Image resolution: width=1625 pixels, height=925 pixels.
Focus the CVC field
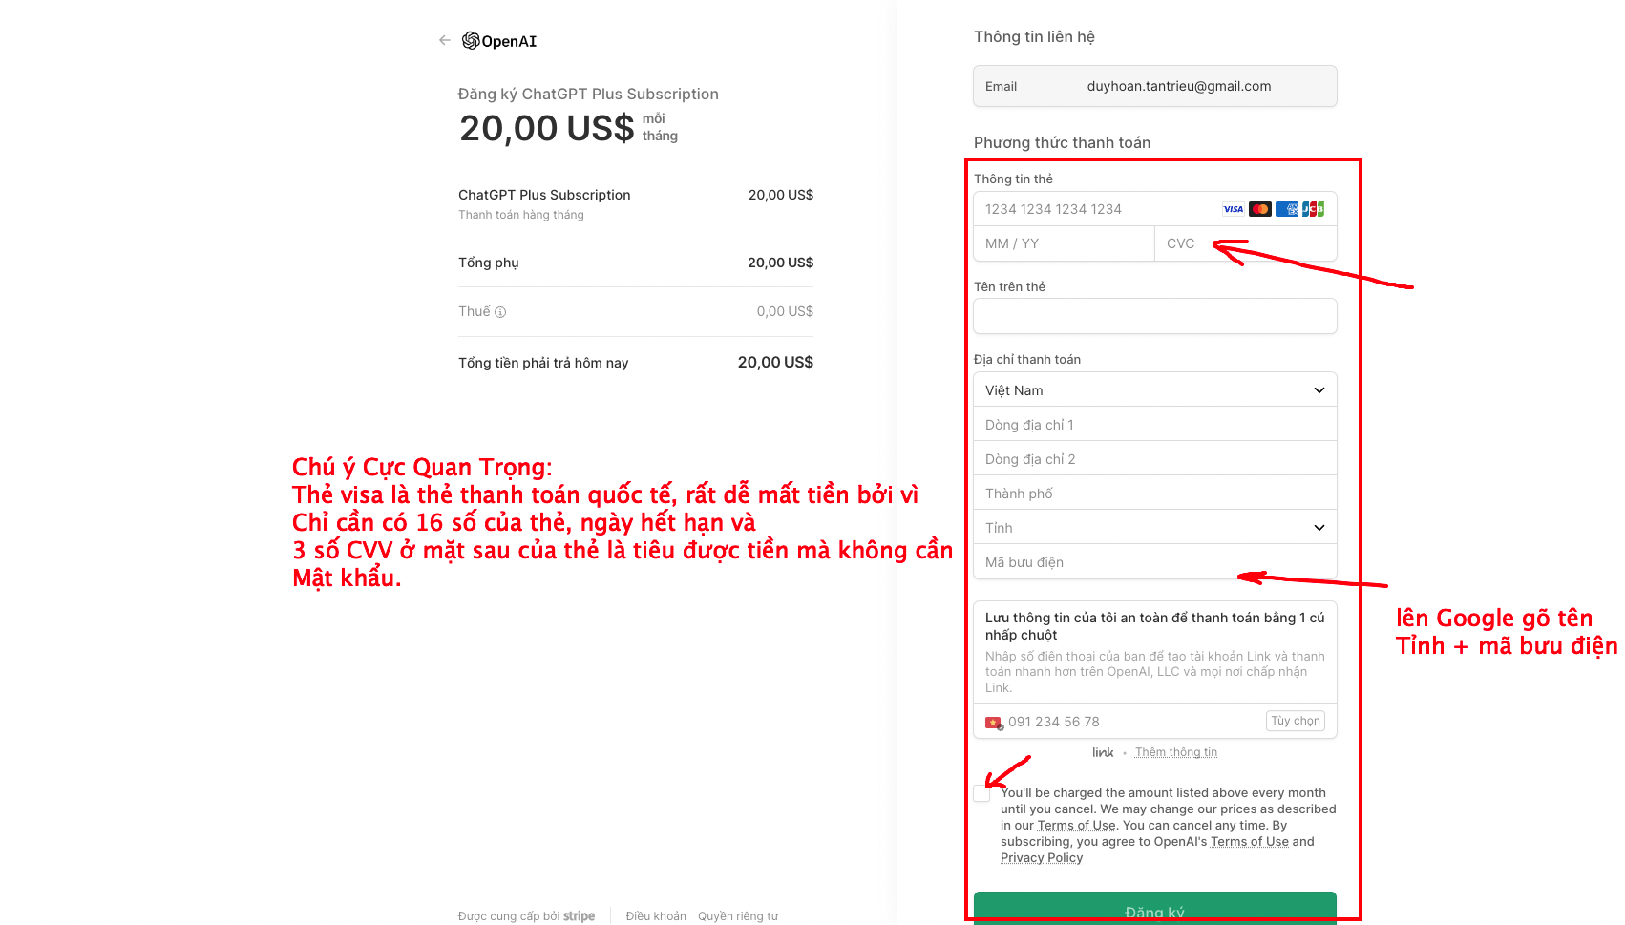point(1246,243)
